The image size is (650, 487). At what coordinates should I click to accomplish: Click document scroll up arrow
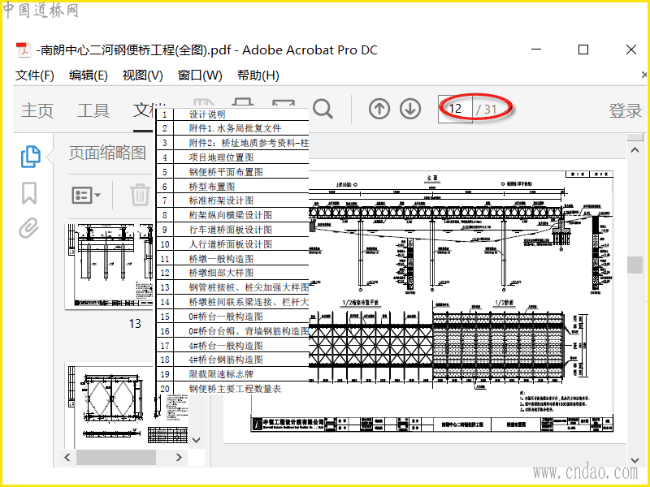(635, 150)
